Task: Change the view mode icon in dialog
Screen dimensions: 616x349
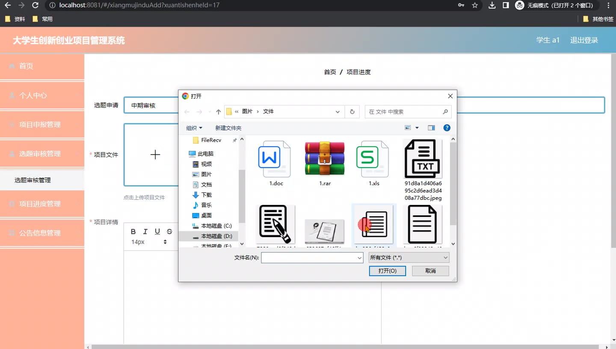Action: pos(408,128)
